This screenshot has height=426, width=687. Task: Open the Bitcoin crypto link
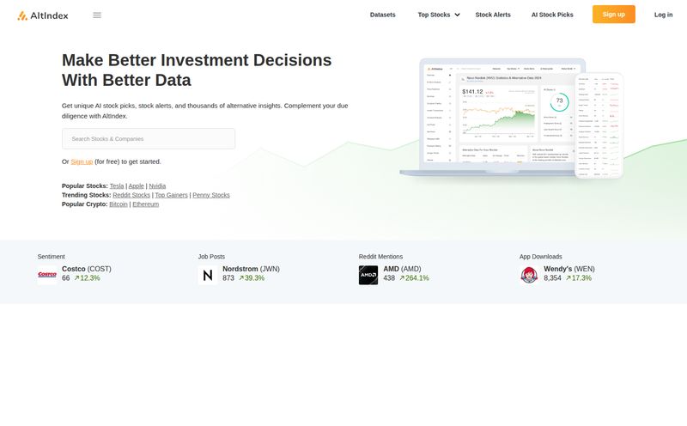(x=119, y=204)
